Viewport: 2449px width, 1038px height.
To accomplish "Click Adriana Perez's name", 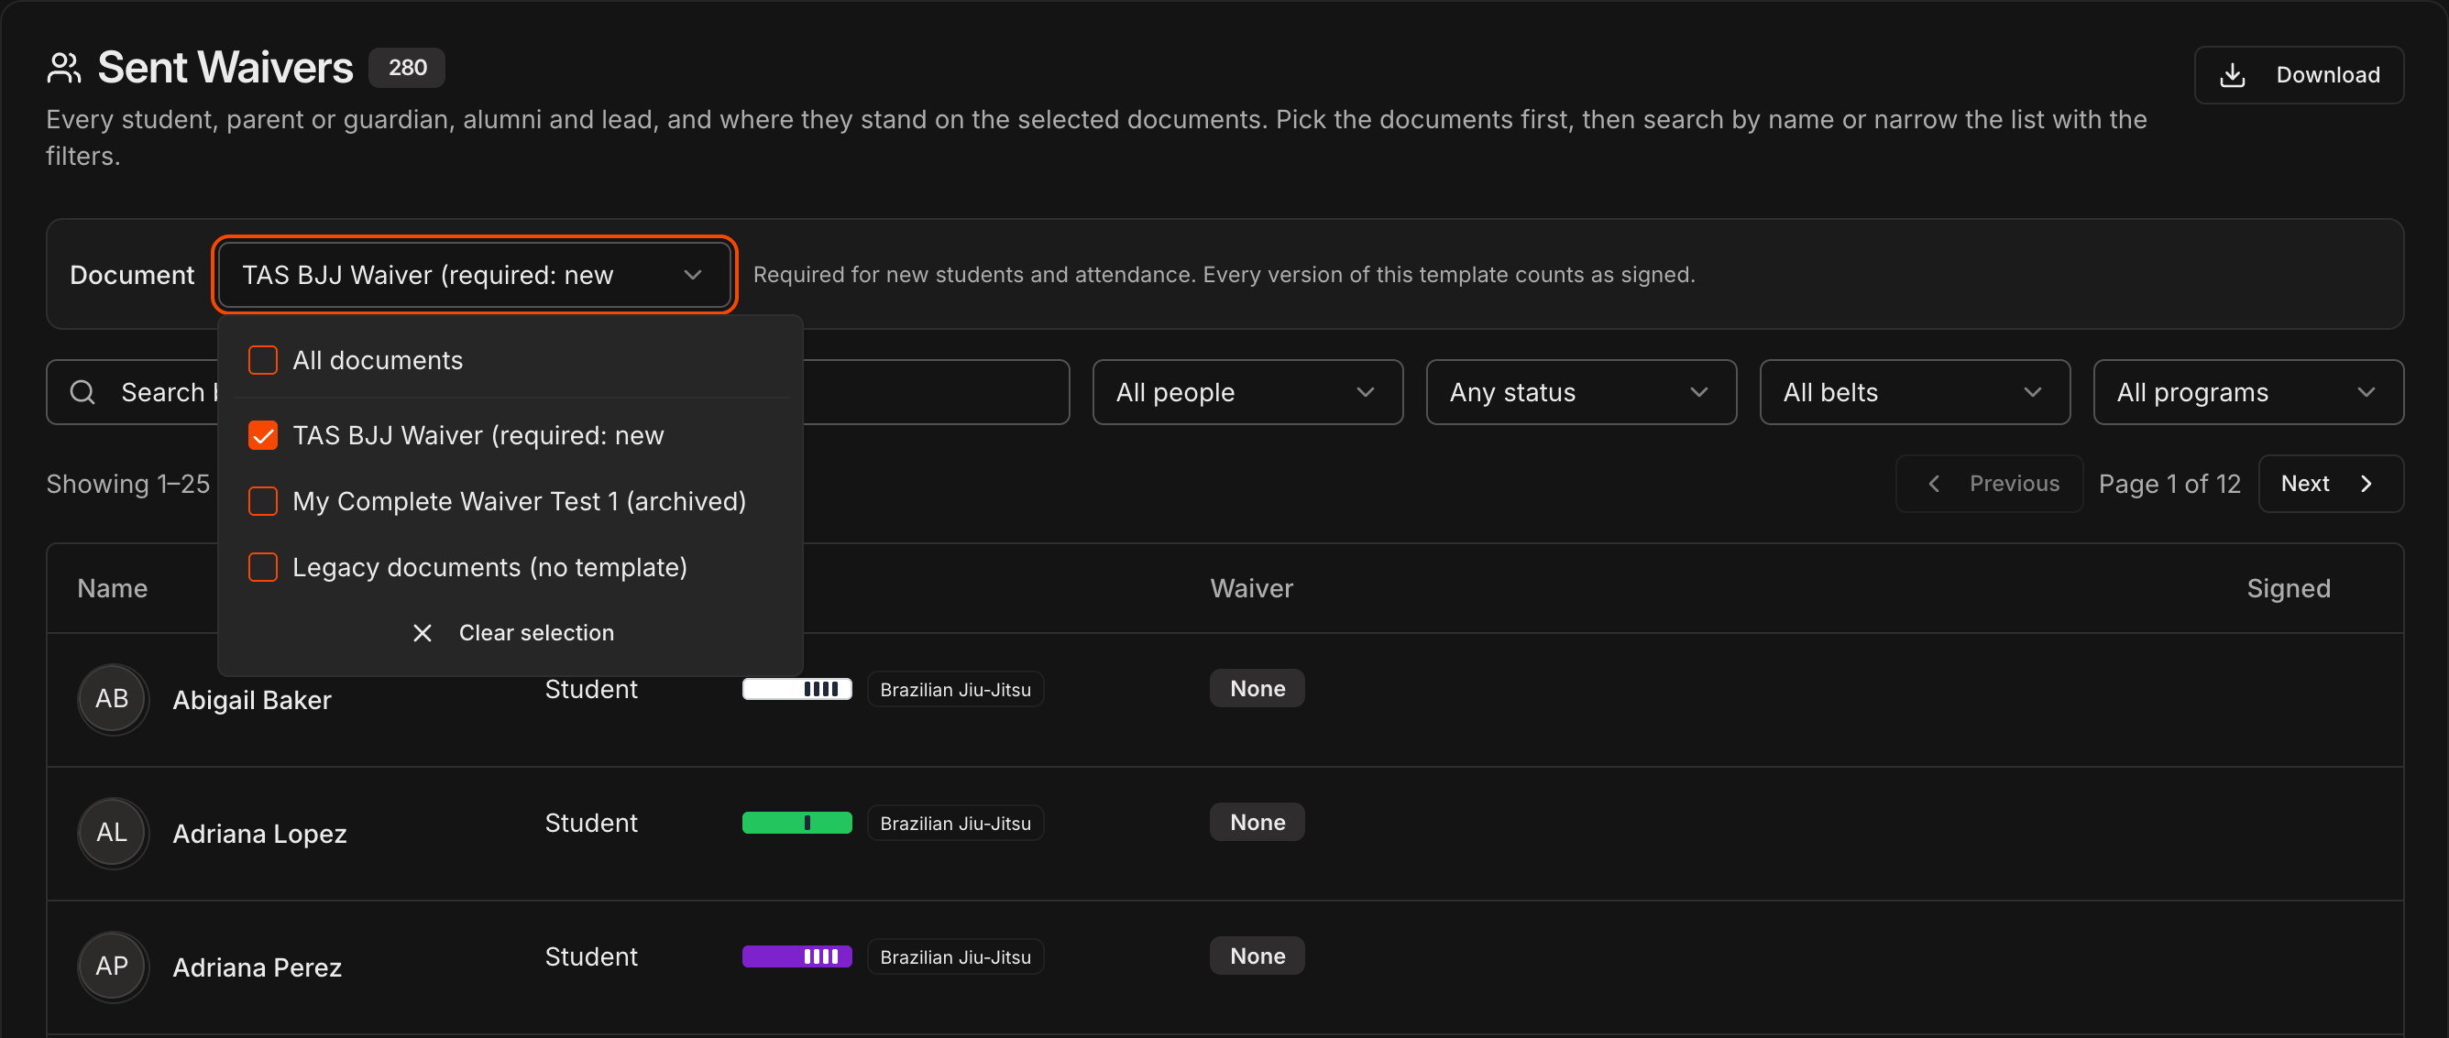I will 257,967.
